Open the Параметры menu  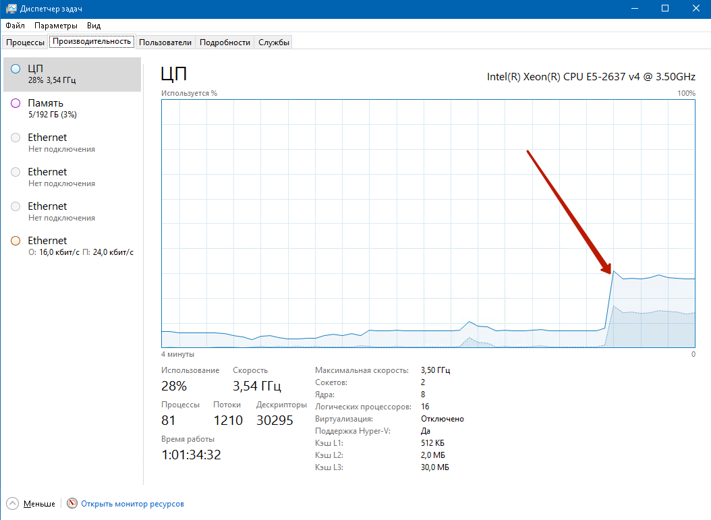point(56,26)
